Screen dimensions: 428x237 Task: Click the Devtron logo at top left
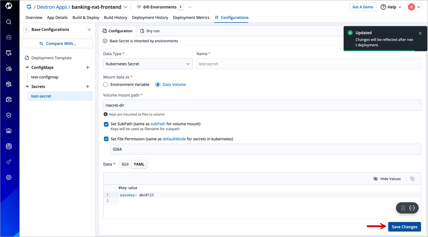pyautogui.click(x=9, y=6)
